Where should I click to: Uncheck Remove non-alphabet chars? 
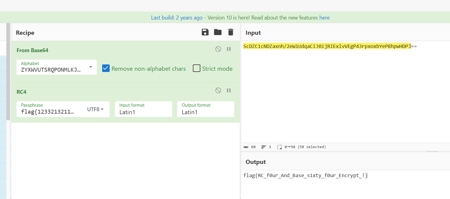click(106, 68)
